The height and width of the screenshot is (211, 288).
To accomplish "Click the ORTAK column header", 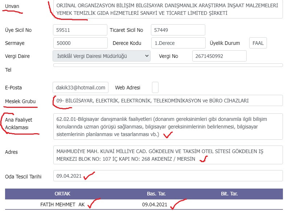I will click(62, 194).
